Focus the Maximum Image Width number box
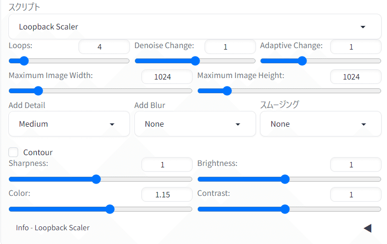Screen dimensions: 387x244 pos(167,77)
